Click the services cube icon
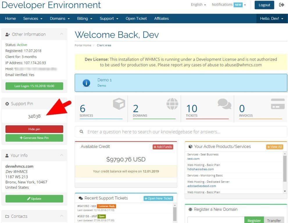This screenshot has width=288, height=223. [x=119, y=104]
